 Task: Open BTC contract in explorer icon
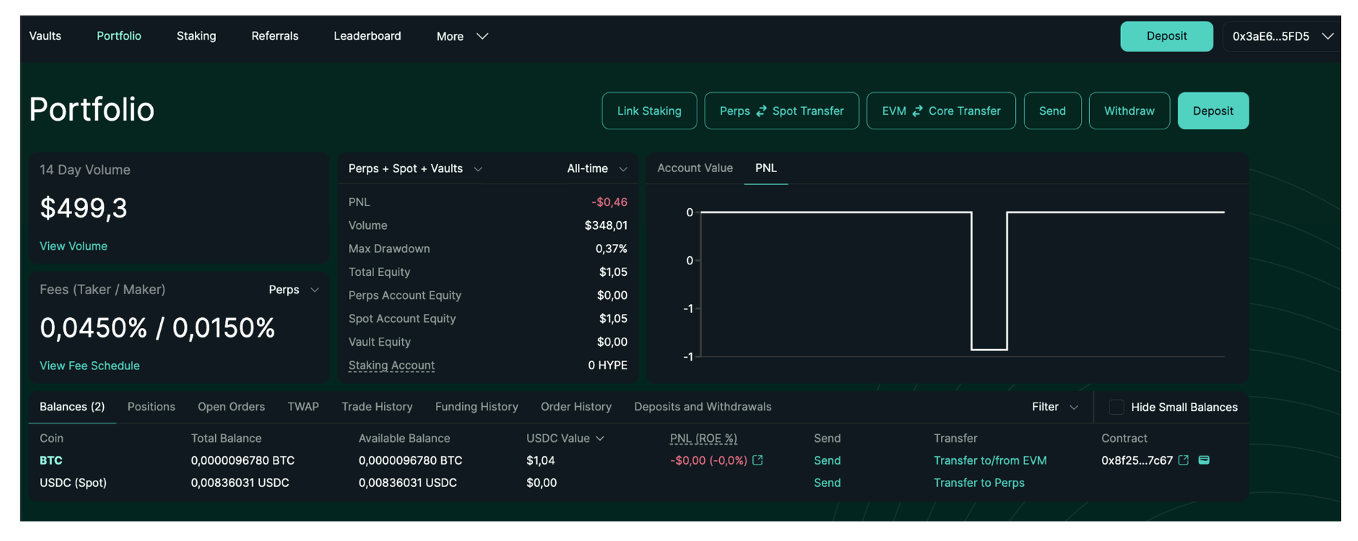click(x=1183, y=460)
